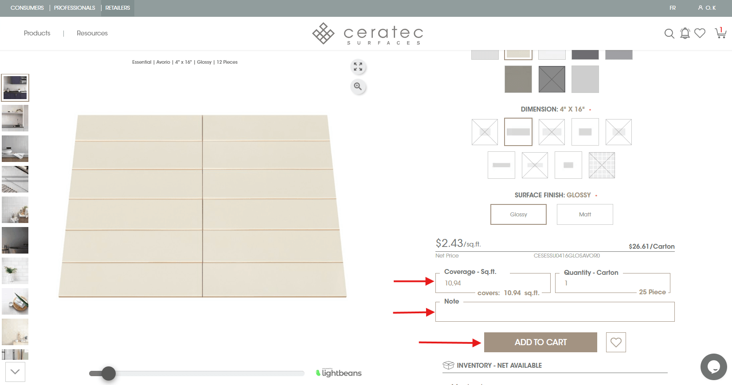
Task: Show more thumbnails with down chevron
Action: [15, 372]
